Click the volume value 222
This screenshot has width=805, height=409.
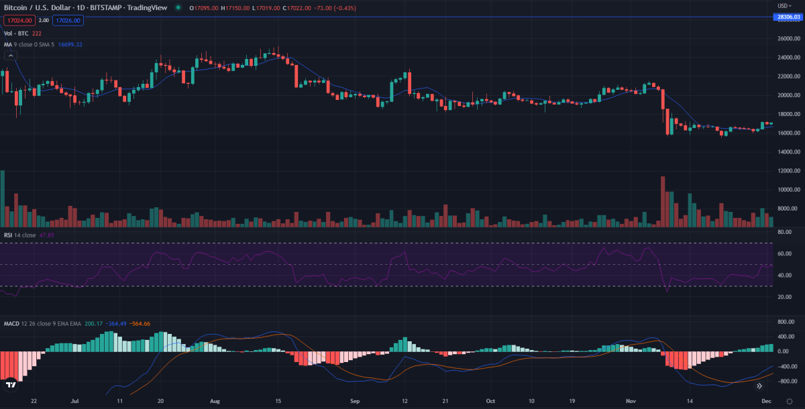[x=36, y=33]
